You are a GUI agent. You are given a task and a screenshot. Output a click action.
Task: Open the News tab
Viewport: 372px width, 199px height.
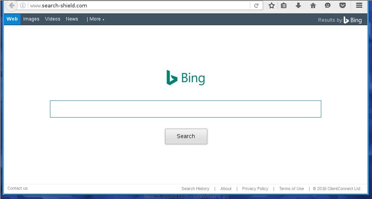tap(72, 19)
